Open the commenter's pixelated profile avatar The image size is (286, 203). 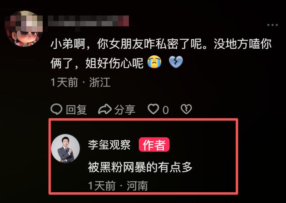24,29
